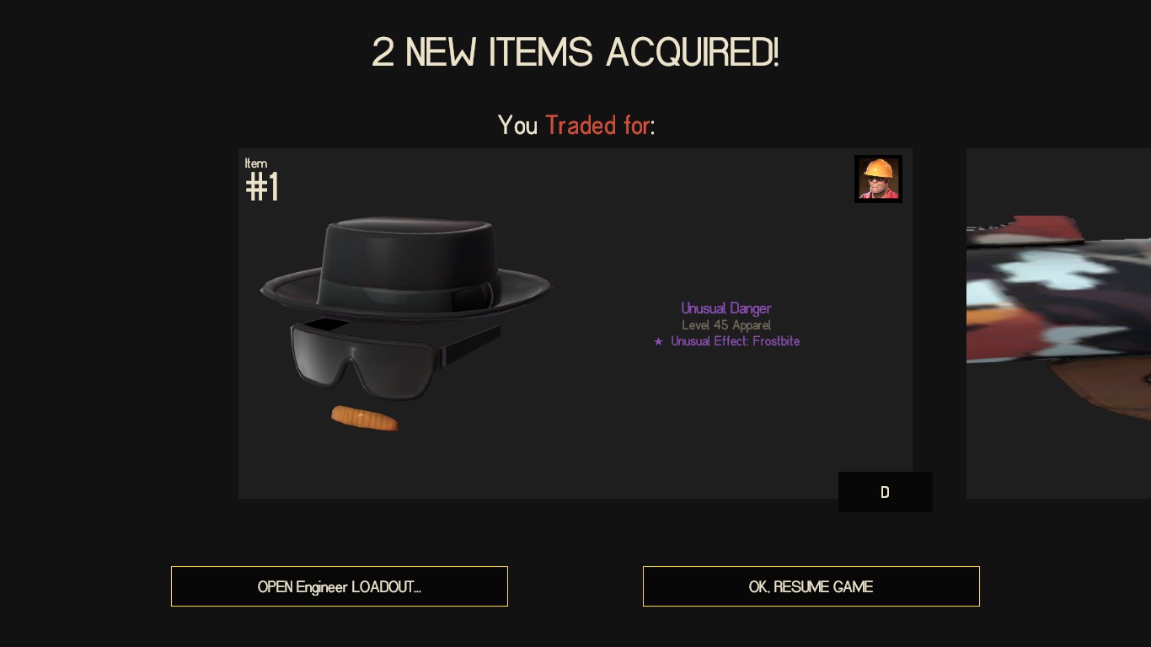
Task: Click the Level 45 Apparel text
Action: point(726,325)
